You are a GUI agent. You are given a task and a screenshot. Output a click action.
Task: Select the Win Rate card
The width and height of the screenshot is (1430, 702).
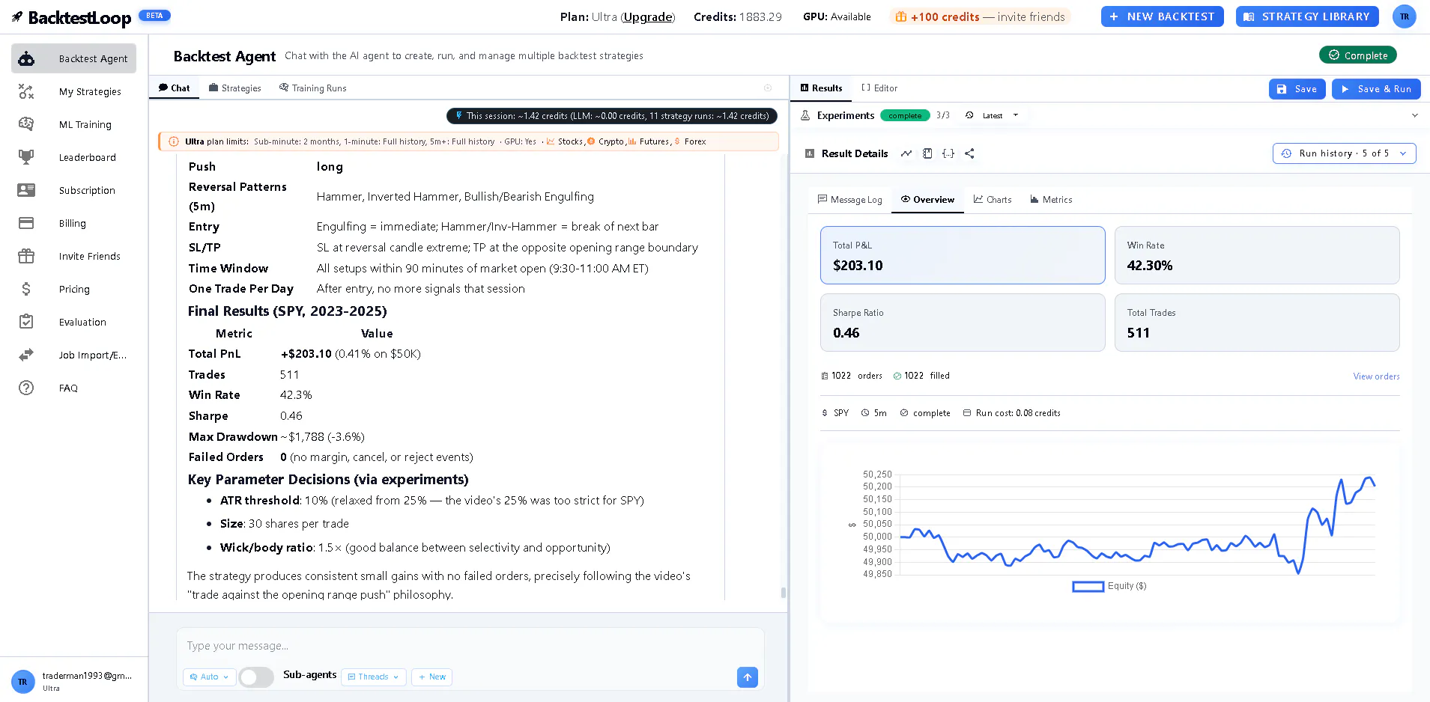[1257, 255]
